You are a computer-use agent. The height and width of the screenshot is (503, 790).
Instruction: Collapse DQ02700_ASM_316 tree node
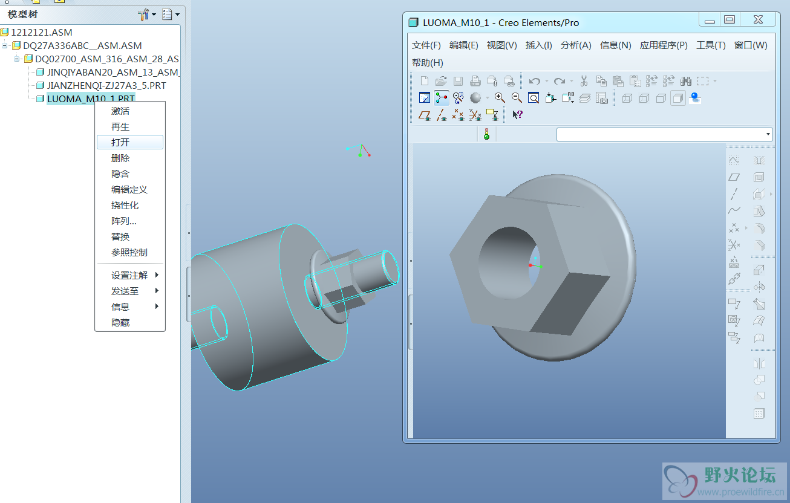tap(17, 59)
